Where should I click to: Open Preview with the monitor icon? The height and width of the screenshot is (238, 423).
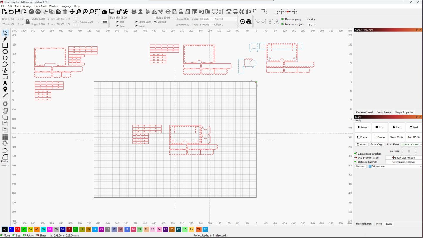coord(112,12)
